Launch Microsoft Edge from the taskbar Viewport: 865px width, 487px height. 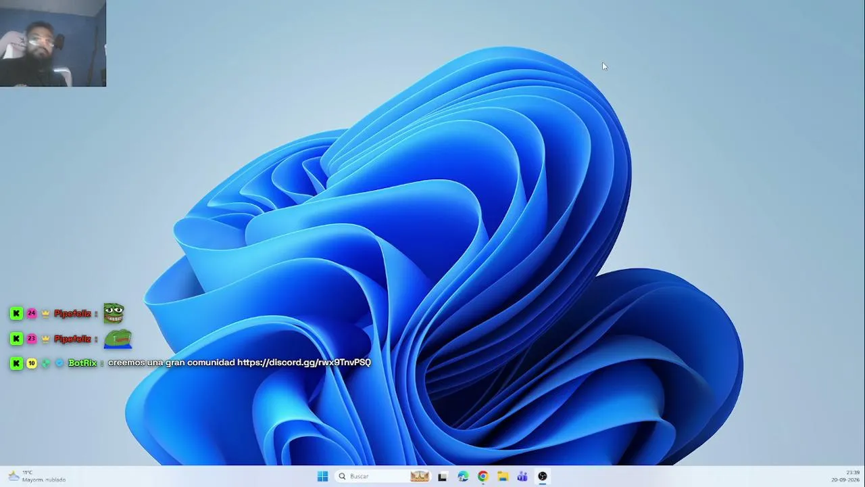(x=463, y=476)
